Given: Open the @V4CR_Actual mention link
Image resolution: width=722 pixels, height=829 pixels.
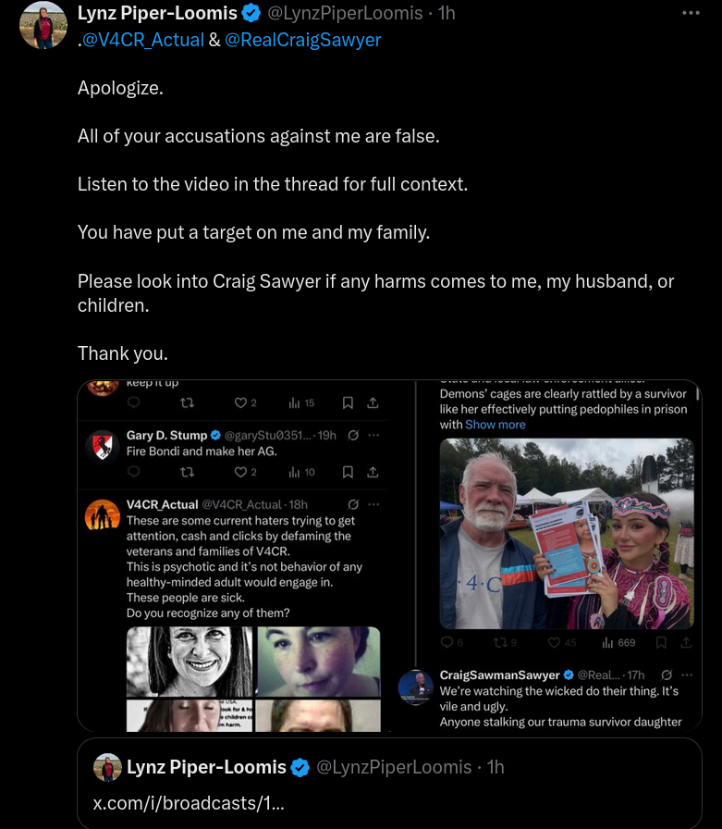Looking at the screenshot, I should tap(142, 40).
